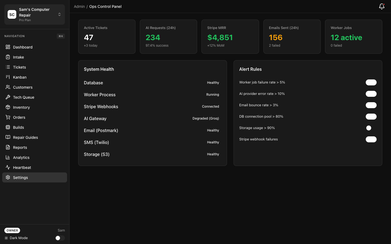Disable the Email bounce rate alert rule
Image resolution: width=391 pixels, height=244 pixels.
pyautogui.click(x=371, y=105)
